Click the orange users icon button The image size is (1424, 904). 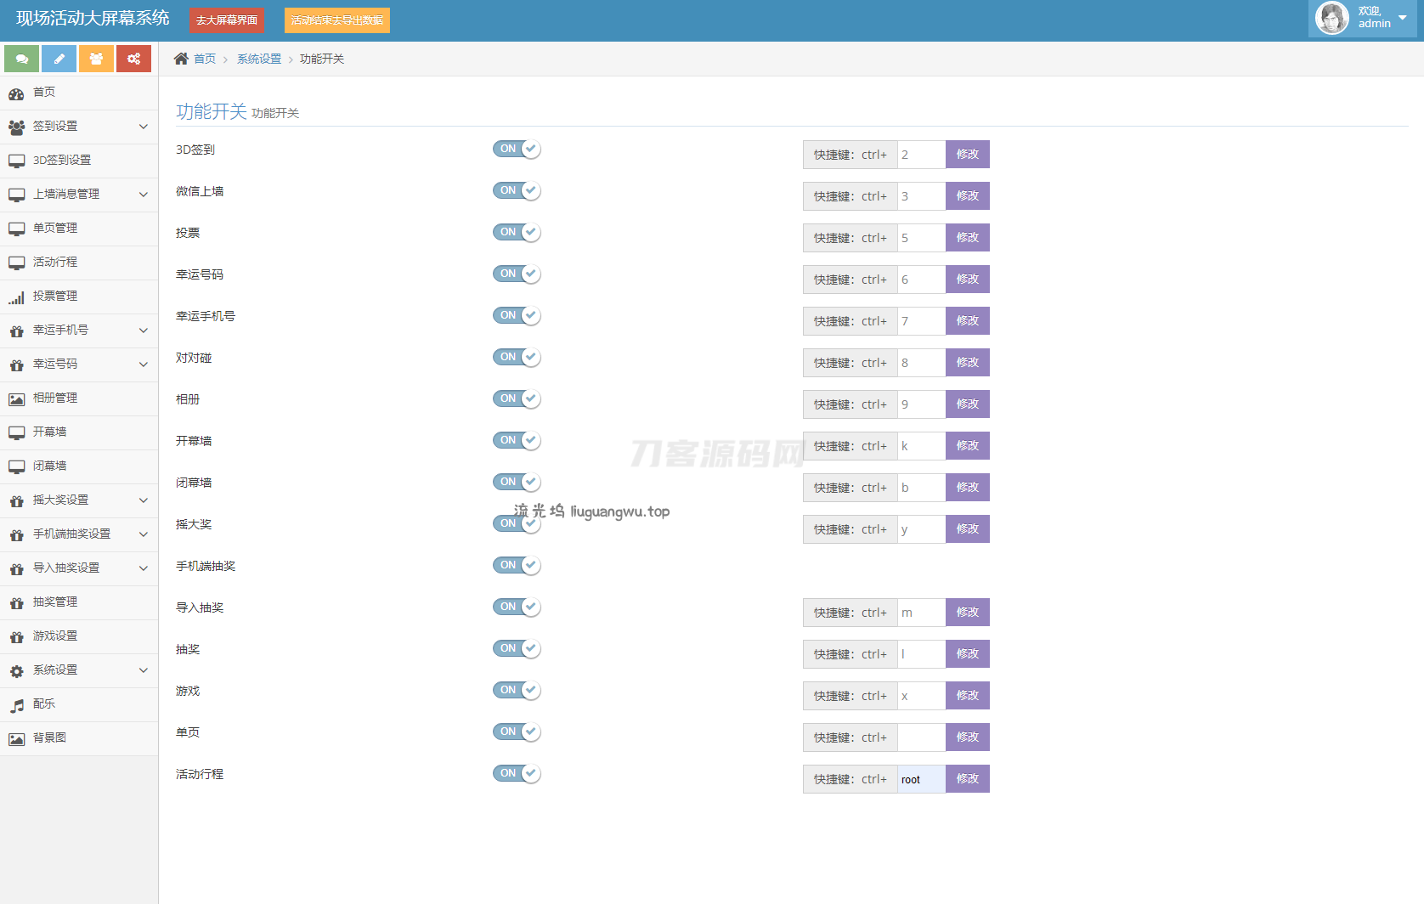click(x=96, y=59)
